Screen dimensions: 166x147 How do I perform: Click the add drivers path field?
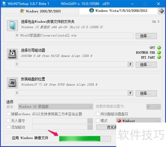(x=60, y=127)
